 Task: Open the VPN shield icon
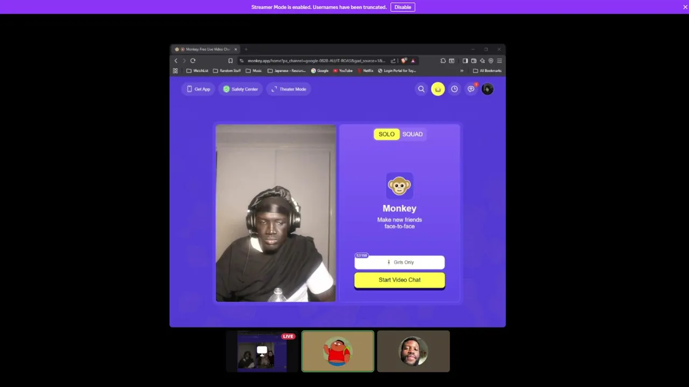(x=490, y=61)
